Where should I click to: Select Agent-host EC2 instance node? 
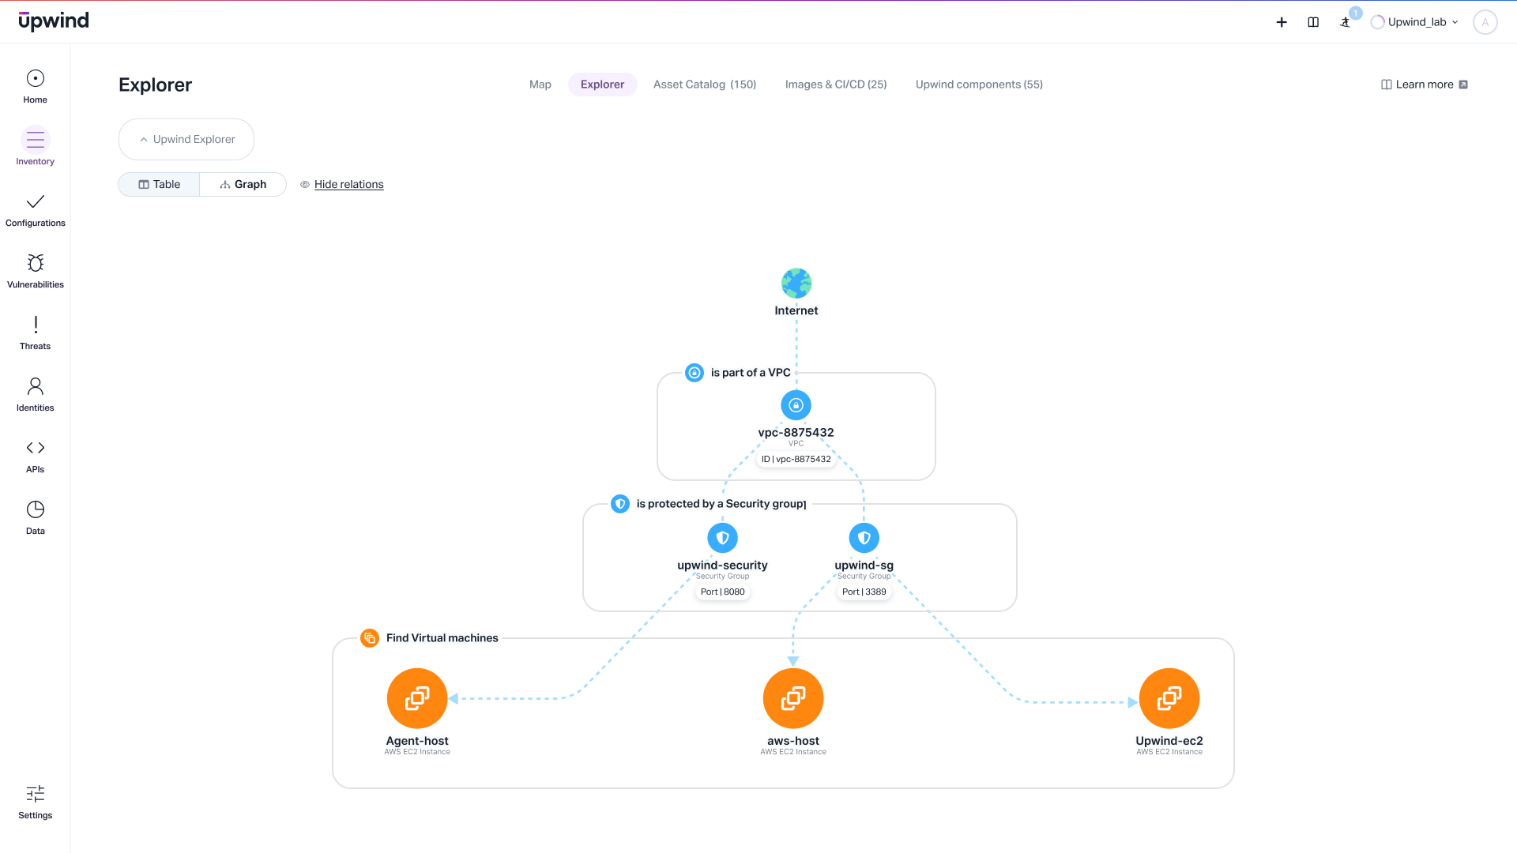point(417,698)
